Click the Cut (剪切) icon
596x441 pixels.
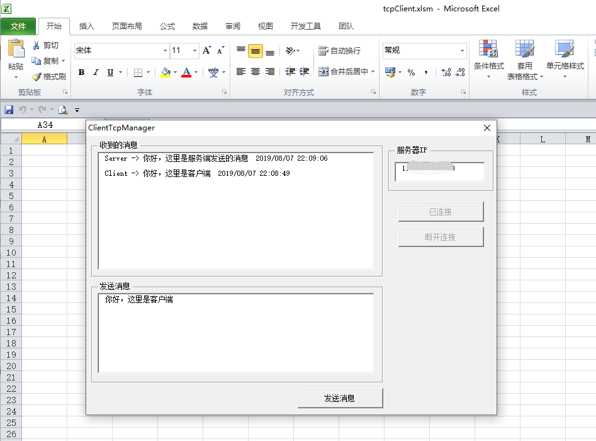click(37, 44)
